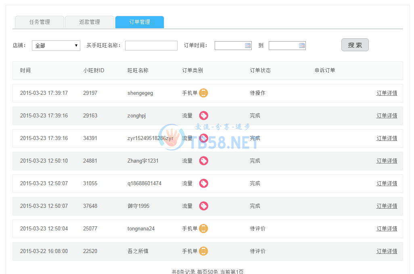Open 订单详情 link for zonghpj order
Viewport: 414px width, 274px height.
(x=387, y=116)
